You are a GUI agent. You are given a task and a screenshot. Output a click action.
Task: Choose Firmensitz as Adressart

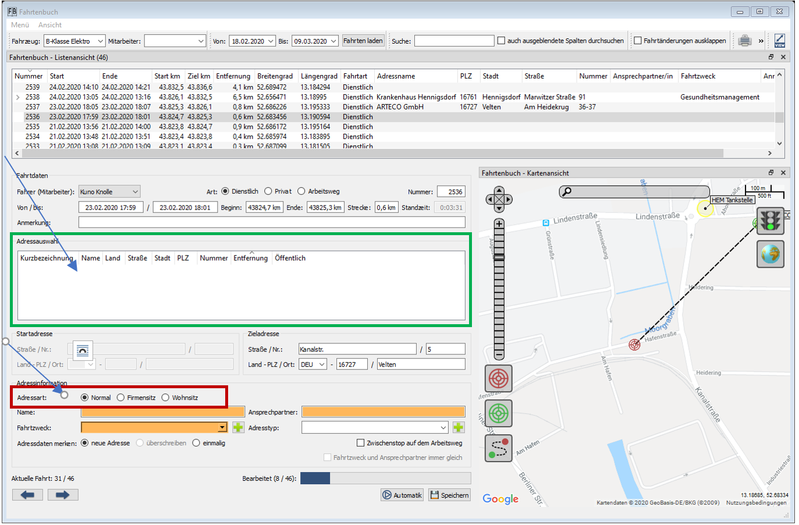120,398
